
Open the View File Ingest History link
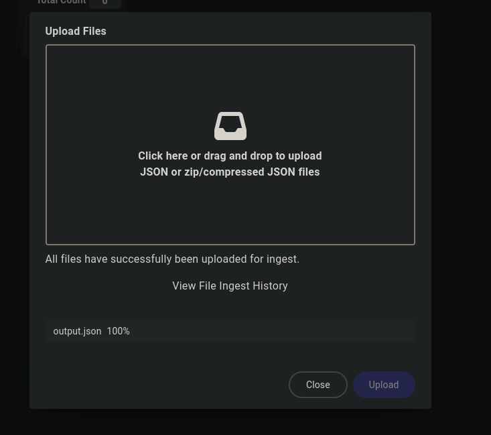click(230, 286)
